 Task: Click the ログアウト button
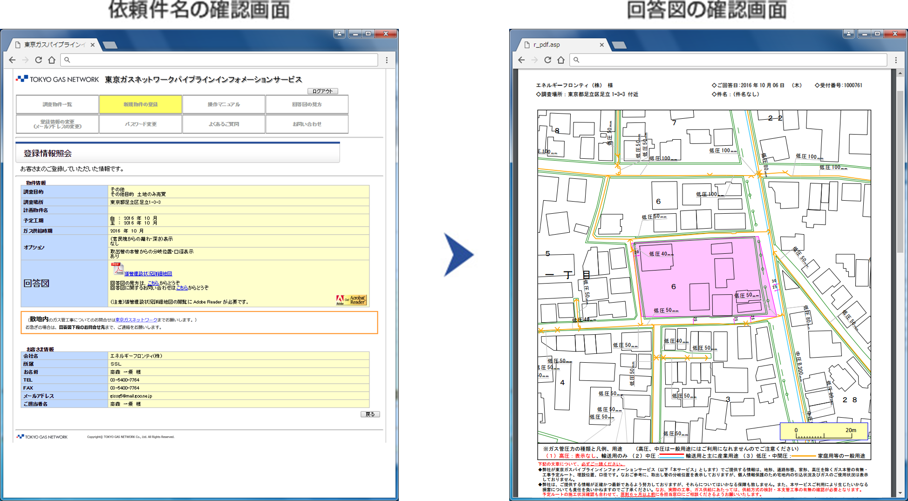(322, 91)
